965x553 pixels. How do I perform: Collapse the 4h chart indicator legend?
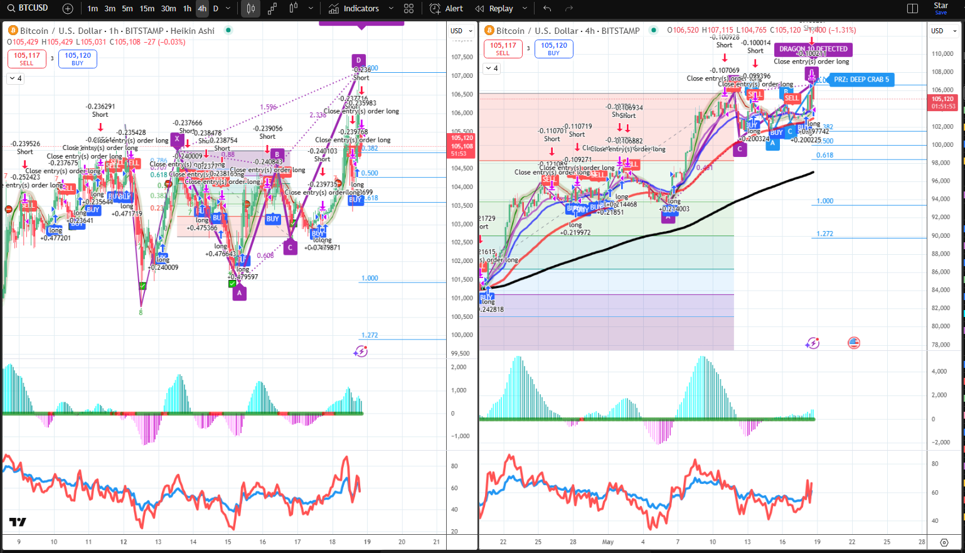(491, 68)
